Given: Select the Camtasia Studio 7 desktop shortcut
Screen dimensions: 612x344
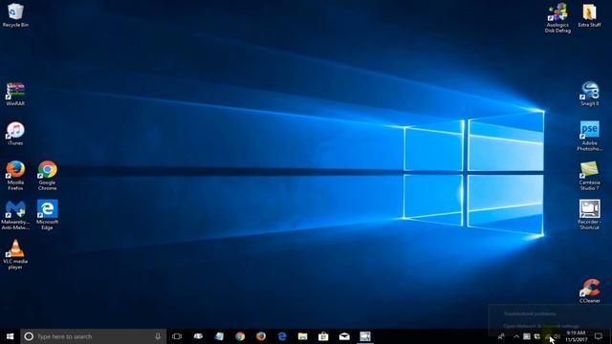Looking at the screenshot, I should 589,176.
